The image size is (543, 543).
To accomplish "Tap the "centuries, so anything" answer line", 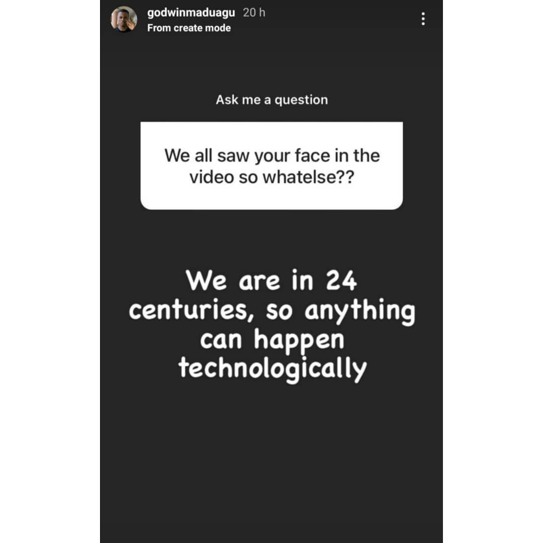I will (272, 311).
